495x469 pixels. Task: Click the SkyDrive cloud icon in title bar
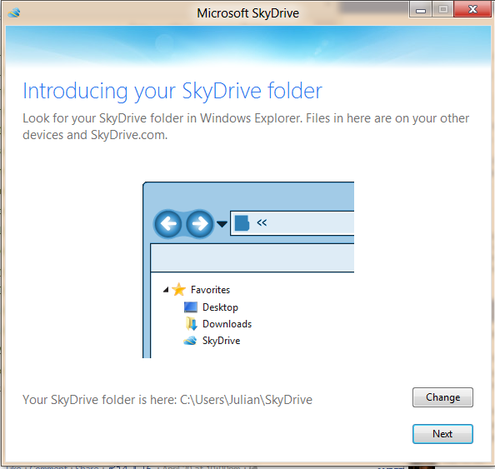pos(14,13)
